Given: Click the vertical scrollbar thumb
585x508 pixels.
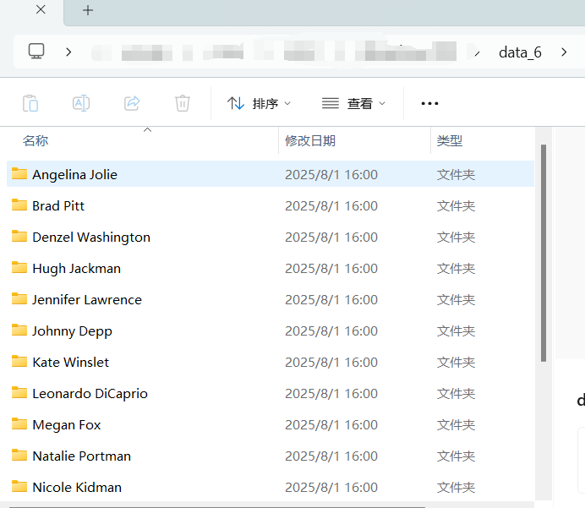Looking at the screenshot, I should pos(544,253).
